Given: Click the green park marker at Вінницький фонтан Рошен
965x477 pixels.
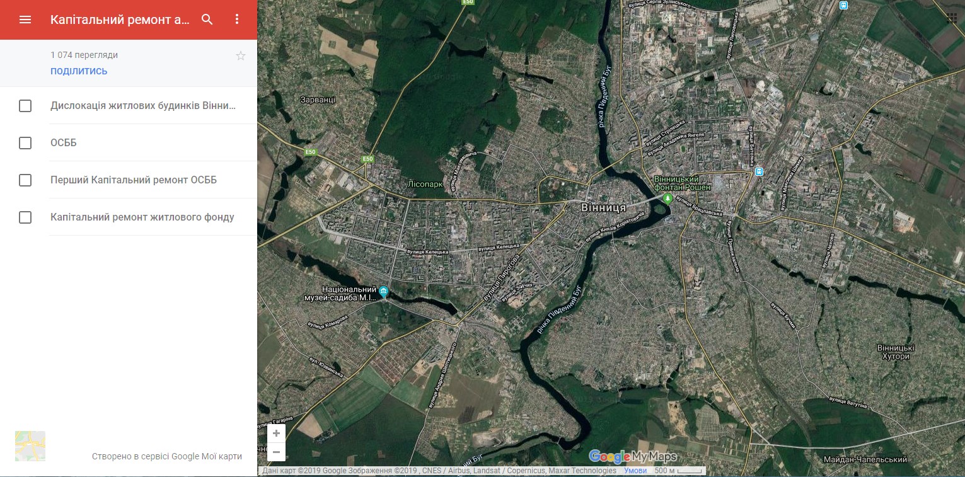Looking at the screenshot, I should (668, 199).
